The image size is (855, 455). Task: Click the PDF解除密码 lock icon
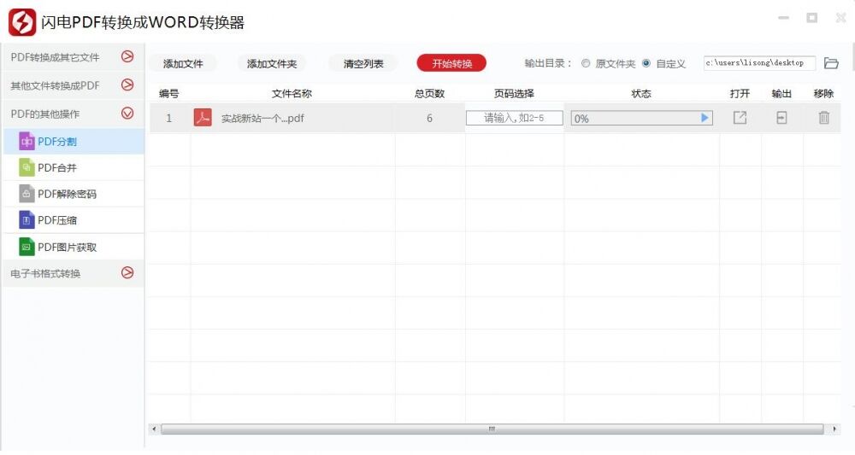[x=27, y=194]
